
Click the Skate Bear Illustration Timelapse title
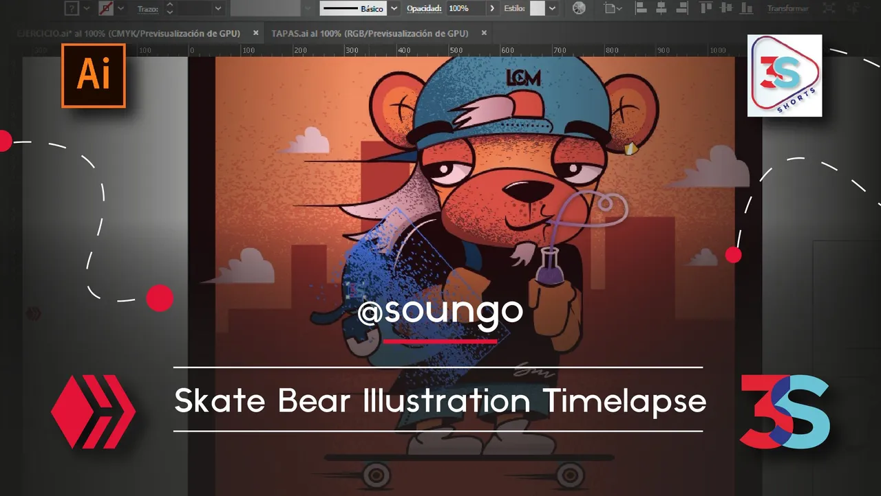click(440, 401)
